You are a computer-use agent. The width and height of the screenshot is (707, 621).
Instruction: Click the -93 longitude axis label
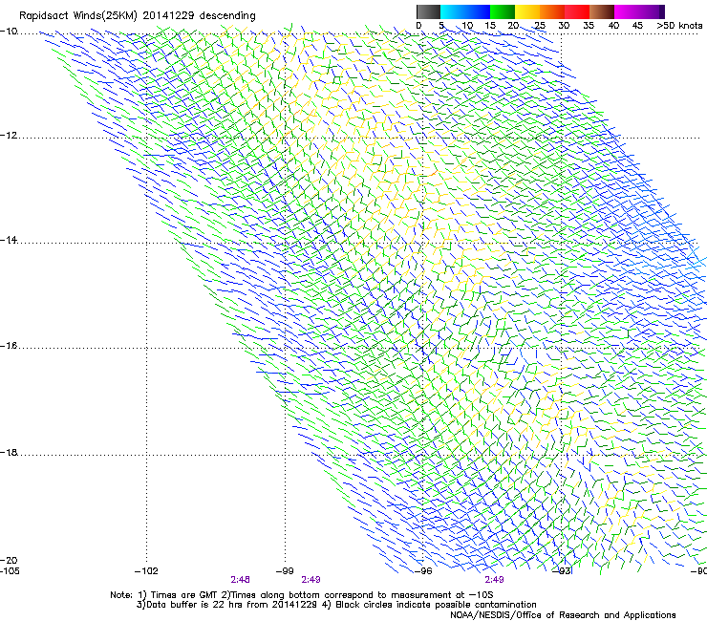pos(562,571)
